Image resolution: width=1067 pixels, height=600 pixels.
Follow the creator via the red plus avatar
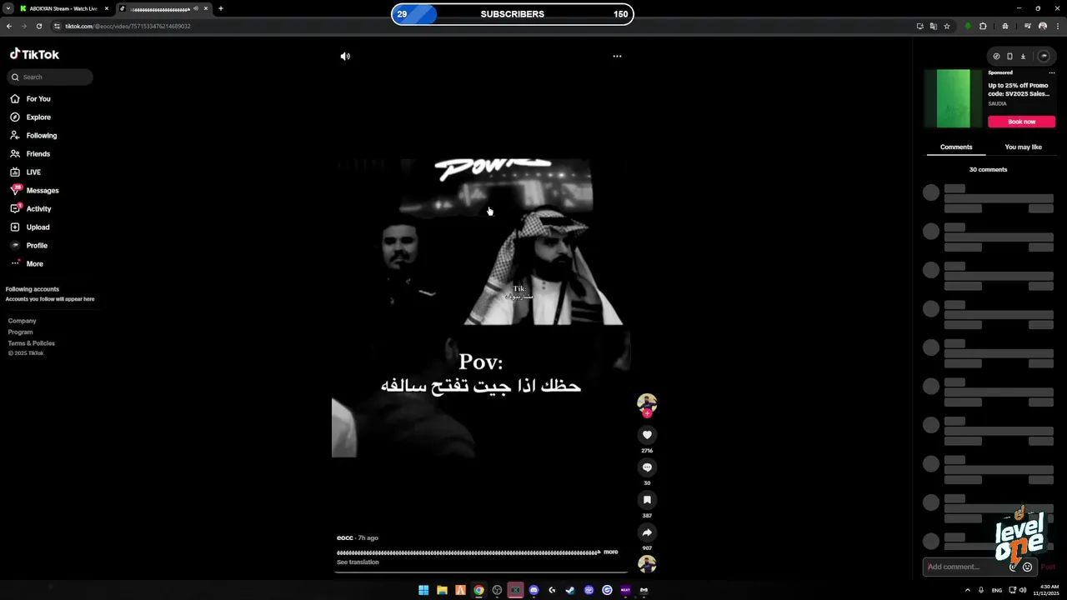click(647, 412)
